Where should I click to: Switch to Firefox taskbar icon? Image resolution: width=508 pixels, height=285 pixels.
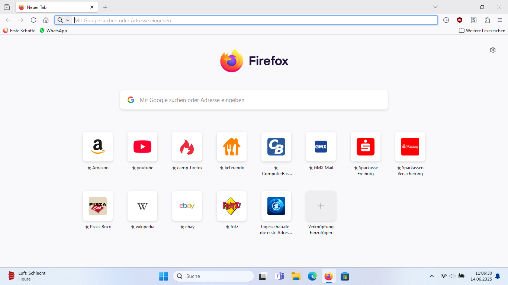(328, 276)
